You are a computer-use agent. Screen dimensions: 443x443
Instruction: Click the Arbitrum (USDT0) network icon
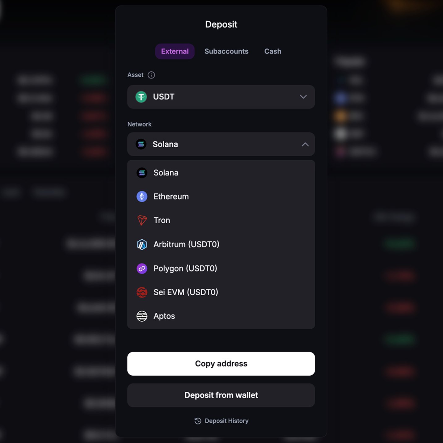point(142,244)
